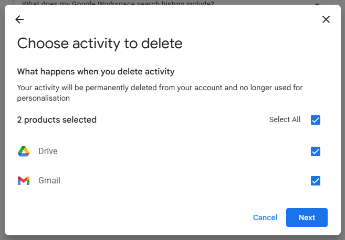Click the Drive product label
The width and height of the screenshot is (345, 240).
click(48, 151)
